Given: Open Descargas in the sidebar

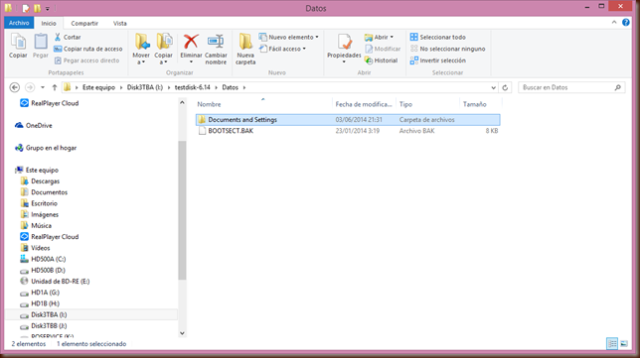Looking at the screenshot, I should click(x=40, y=181).
